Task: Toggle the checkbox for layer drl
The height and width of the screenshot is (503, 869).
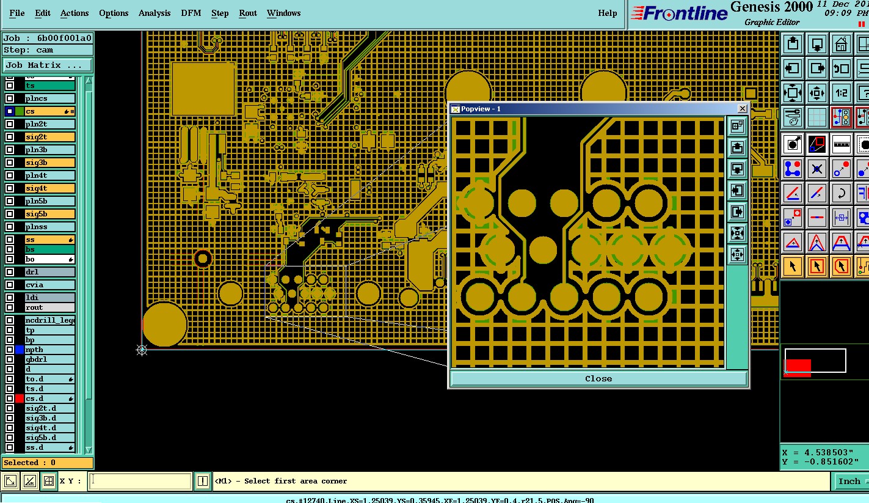Action: pos(10,272)
